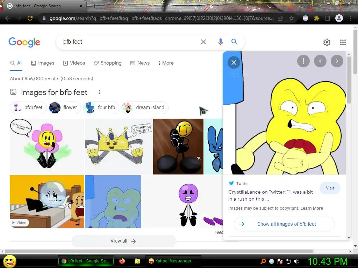Switch to Images tab
358x268 pixels.
click(x=43, y=63)
